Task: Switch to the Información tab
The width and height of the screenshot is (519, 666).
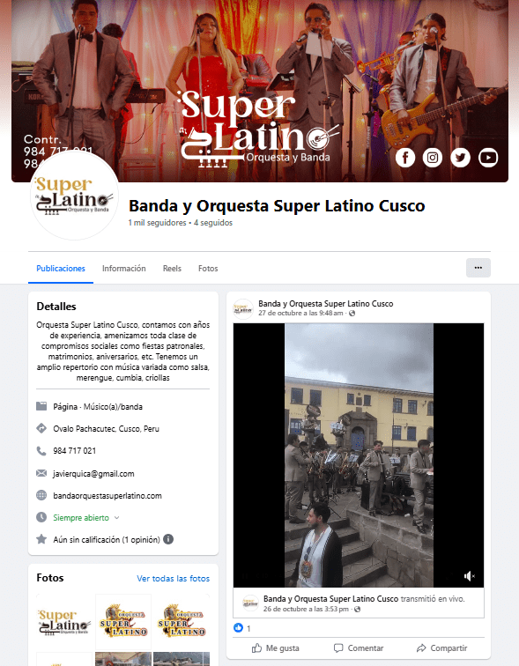Action: pos(124,269)
